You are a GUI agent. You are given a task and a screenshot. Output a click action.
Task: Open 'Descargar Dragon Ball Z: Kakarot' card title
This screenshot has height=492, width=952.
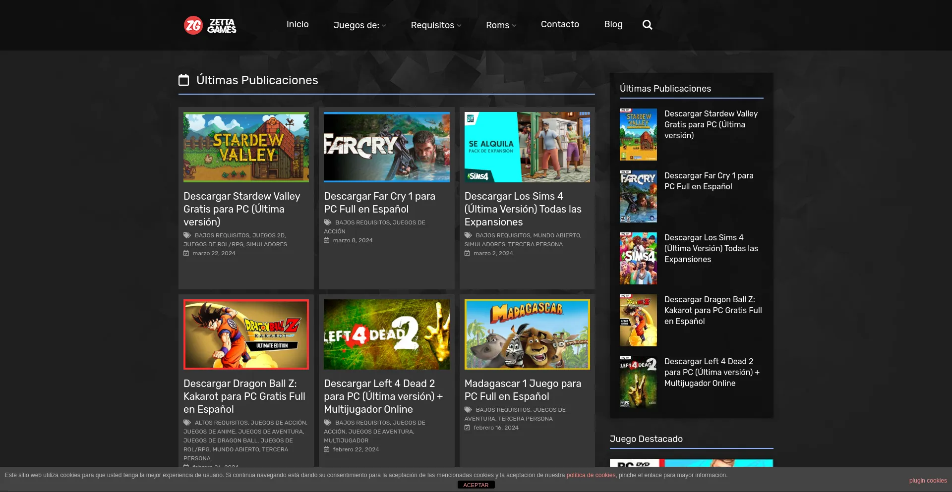click(244, 396)
